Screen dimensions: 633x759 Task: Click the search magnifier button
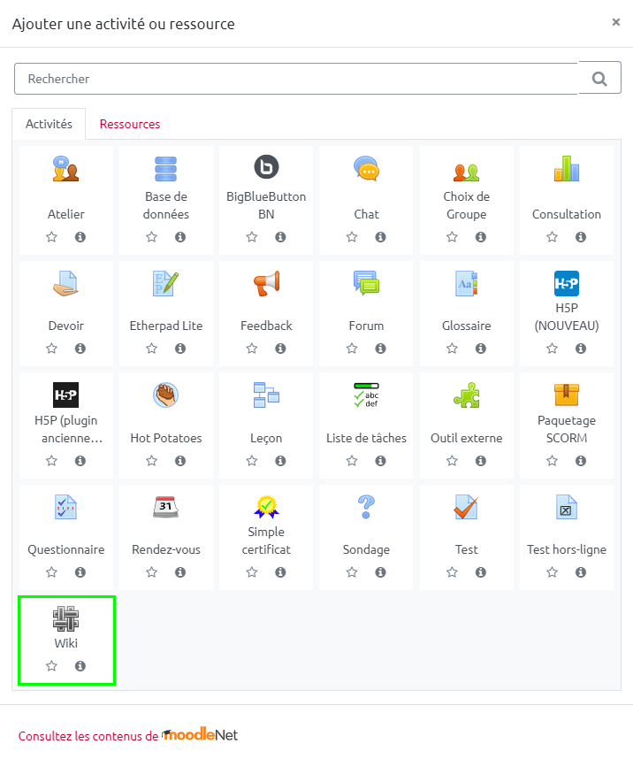[x=599, y=79]
